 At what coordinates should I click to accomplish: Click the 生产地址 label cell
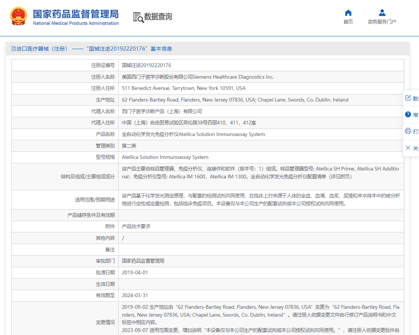tap(65, 100)
